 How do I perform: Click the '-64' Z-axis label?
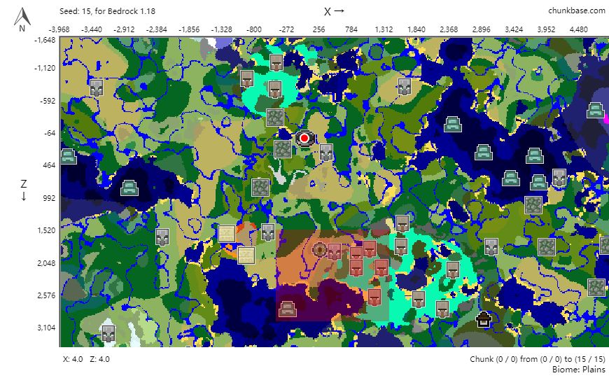(x=50, y=133)
